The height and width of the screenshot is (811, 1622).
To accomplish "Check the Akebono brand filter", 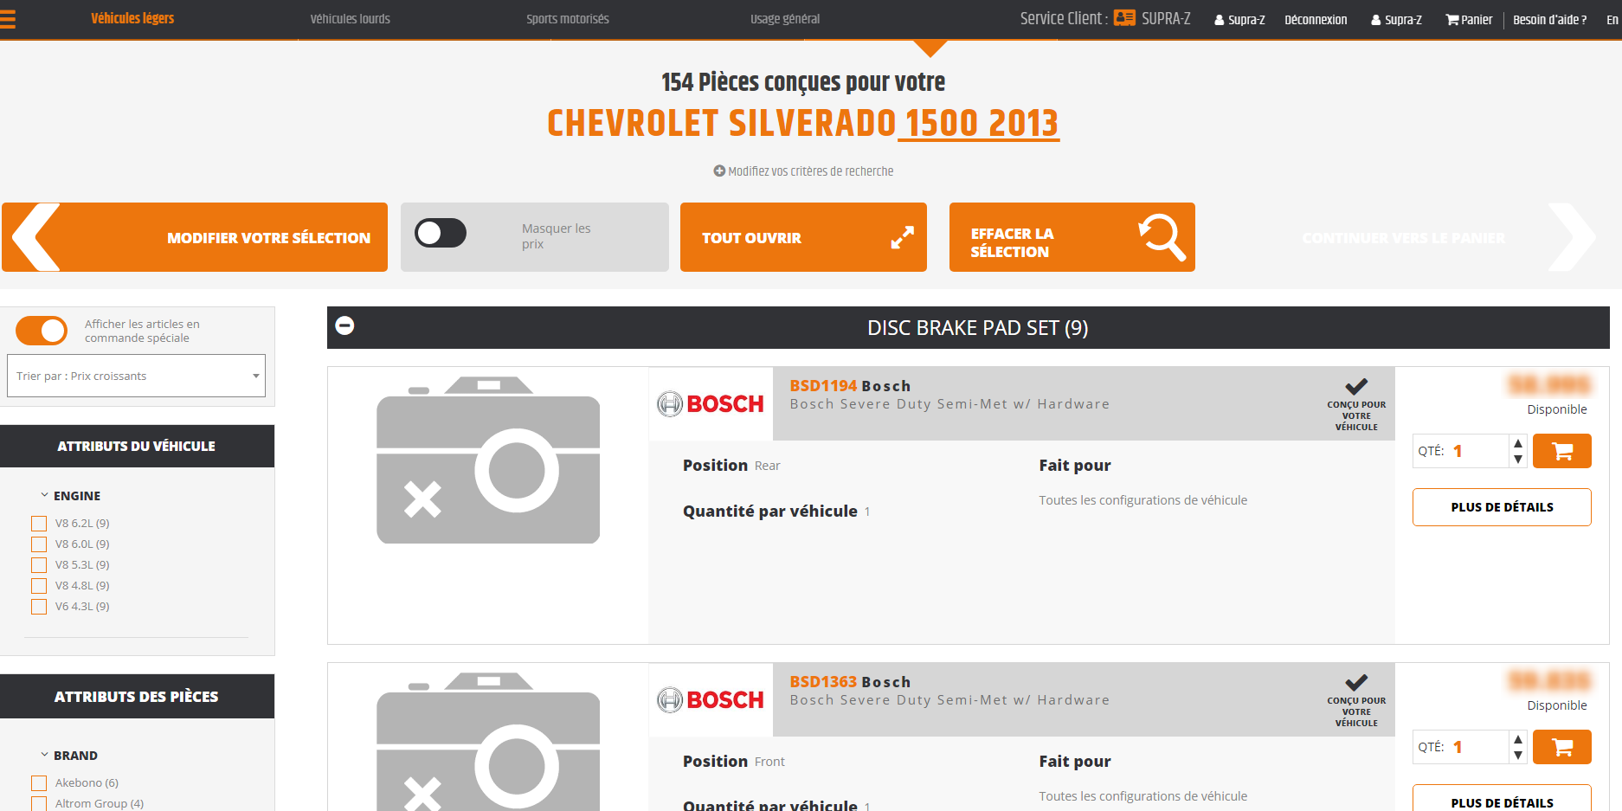I will click(39, 783).
